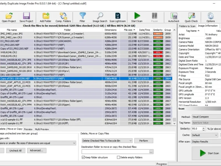Open Image Search magnifier tool
This screenshot has width=221, height=166.
pyautogui.click(x=100, y=17)
